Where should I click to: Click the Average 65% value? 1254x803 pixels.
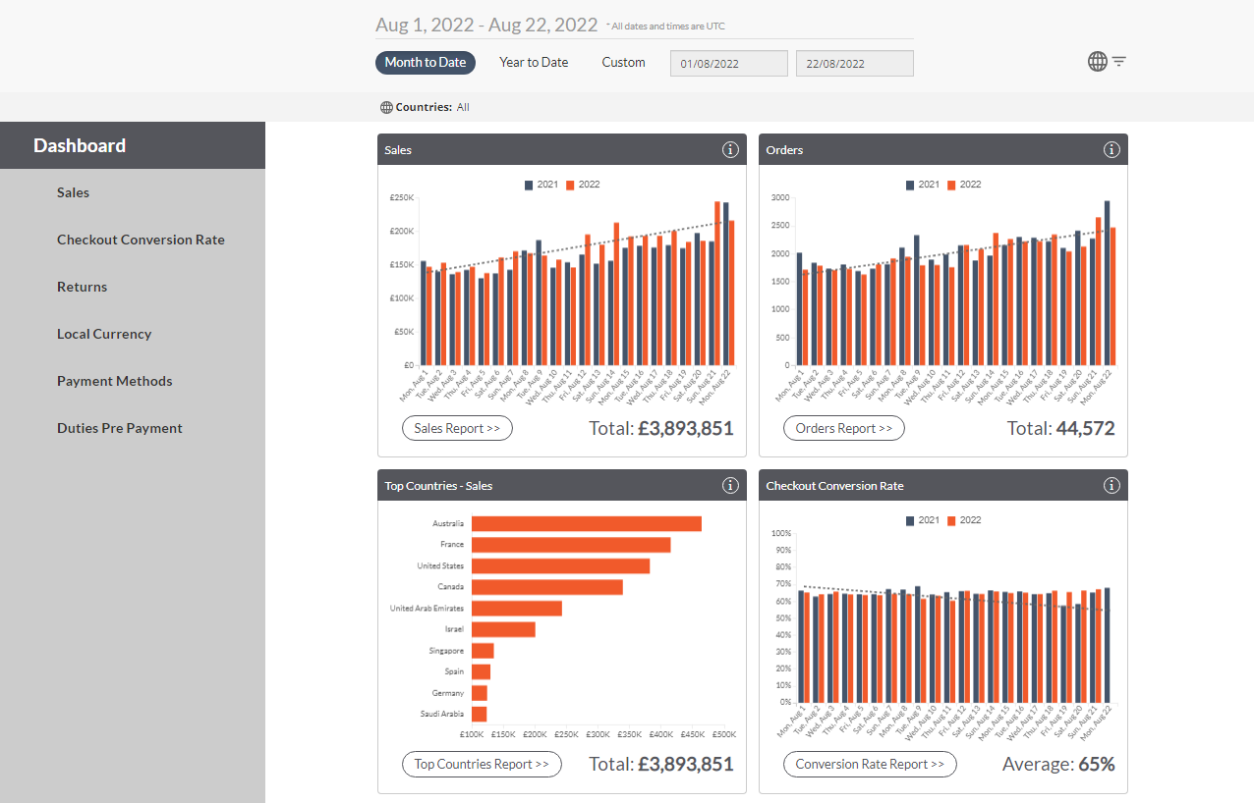coord(1096,764)
